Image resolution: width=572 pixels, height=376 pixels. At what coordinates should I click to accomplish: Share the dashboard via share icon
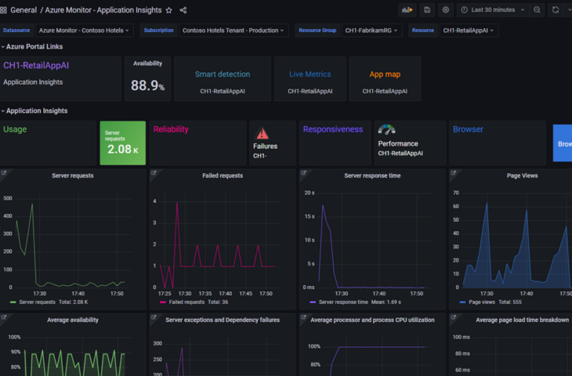tap(183, 10)
